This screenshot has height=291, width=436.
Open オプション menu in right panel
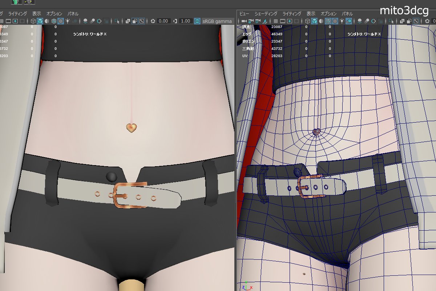[x=329, y=13]
